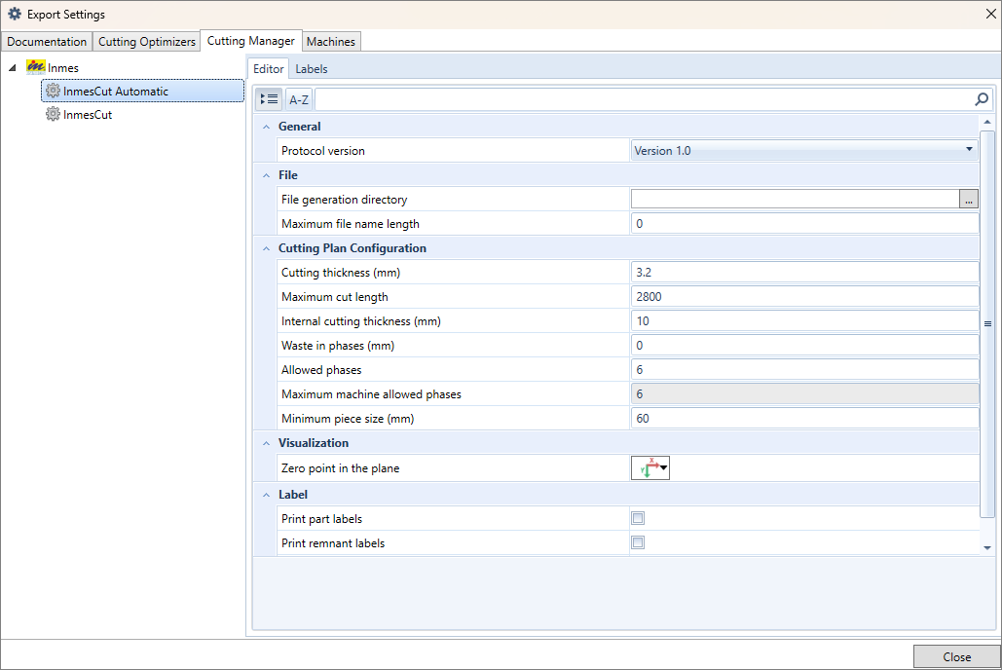The width and height of the screenshot is (1002, 670).
Task: Edit Maximum file name length value
Action: 804,224
